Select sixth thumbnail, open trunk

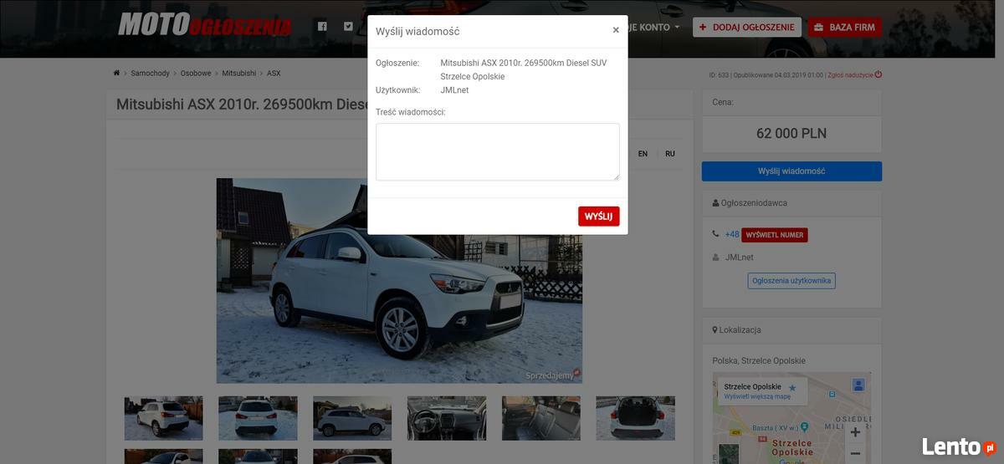point(636,418)
